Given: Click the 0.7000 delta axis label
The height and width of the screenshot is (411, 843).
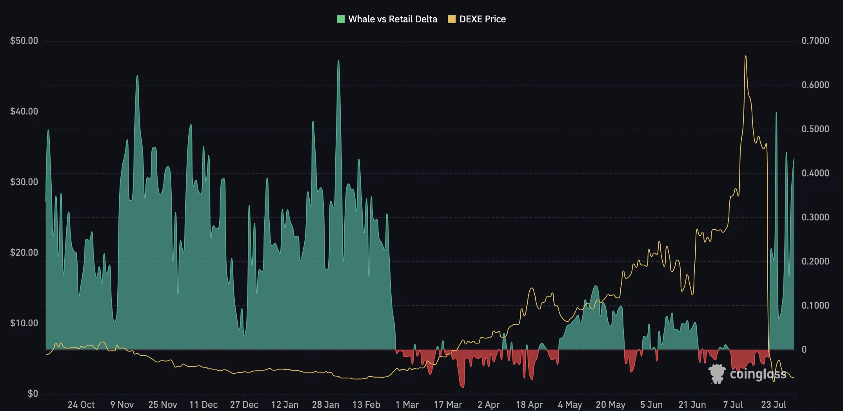Looking at the screenshot, I should [816, 41].
